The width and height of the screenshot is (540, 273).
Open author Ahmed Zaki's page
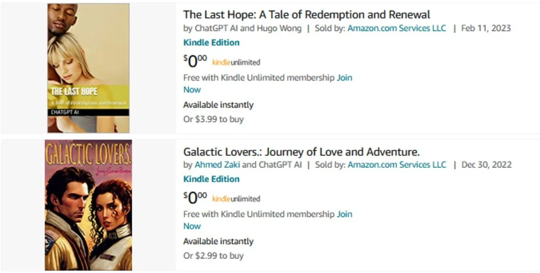[217, 165]
